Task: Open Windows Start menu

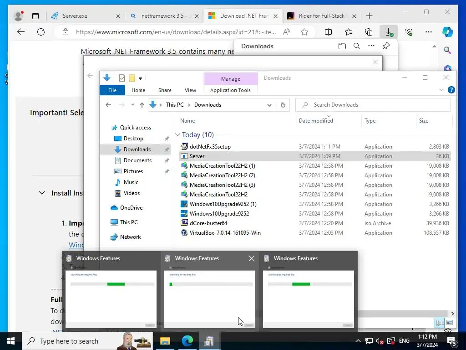Action: coord(11,341)
